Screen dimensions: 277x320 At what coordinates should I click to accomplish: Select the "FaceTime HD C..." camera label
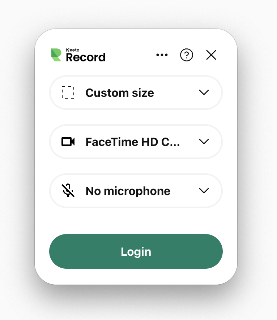132,142
